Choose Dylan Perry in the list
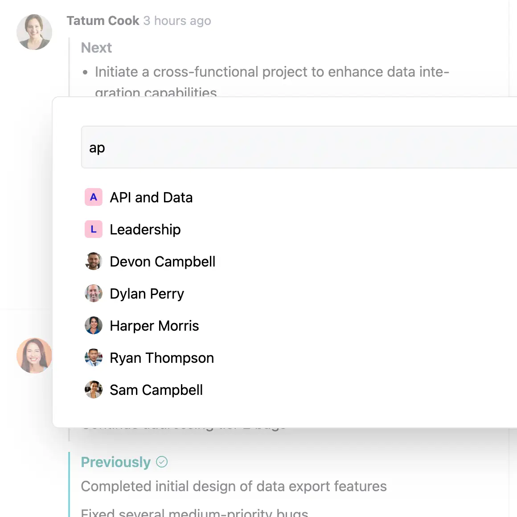Image resolution: width=517 pixels, height=517 pixels. tap(147, 294)
